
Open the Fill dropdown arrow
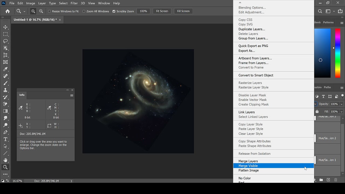point(341,112)
